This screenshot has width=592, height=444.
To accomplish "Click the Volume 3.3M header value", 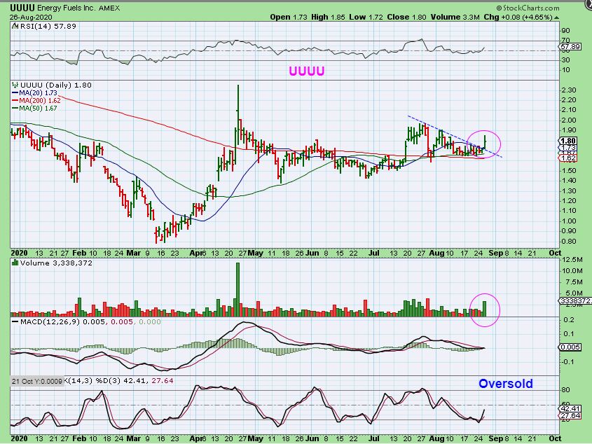I will click(455, 17).
